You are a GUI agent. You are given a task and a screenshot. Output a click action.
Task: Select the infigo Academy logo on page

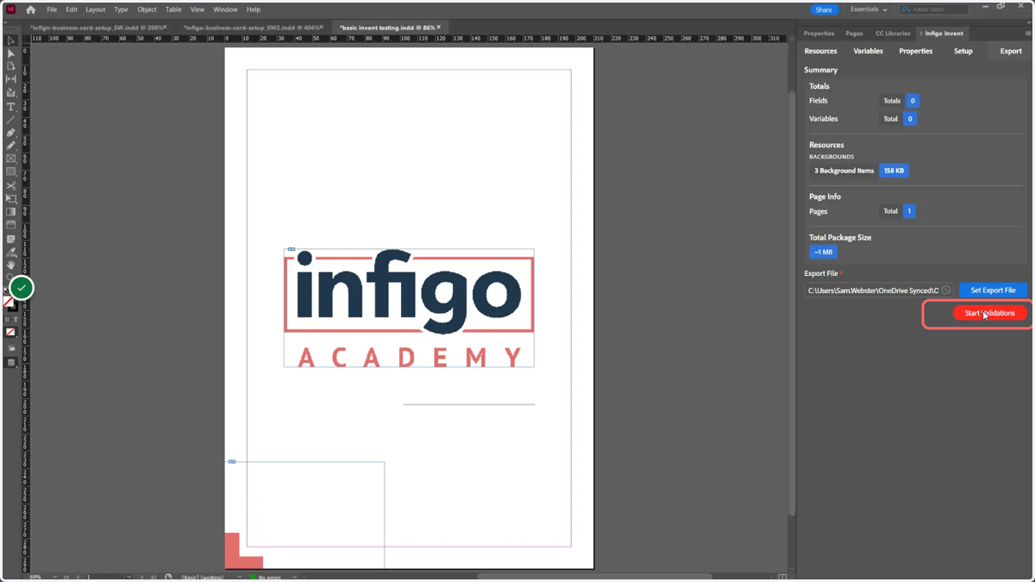[x=409, y=308]
